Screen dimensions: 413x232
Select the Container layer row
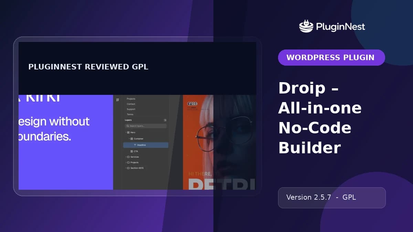(146, 139)
